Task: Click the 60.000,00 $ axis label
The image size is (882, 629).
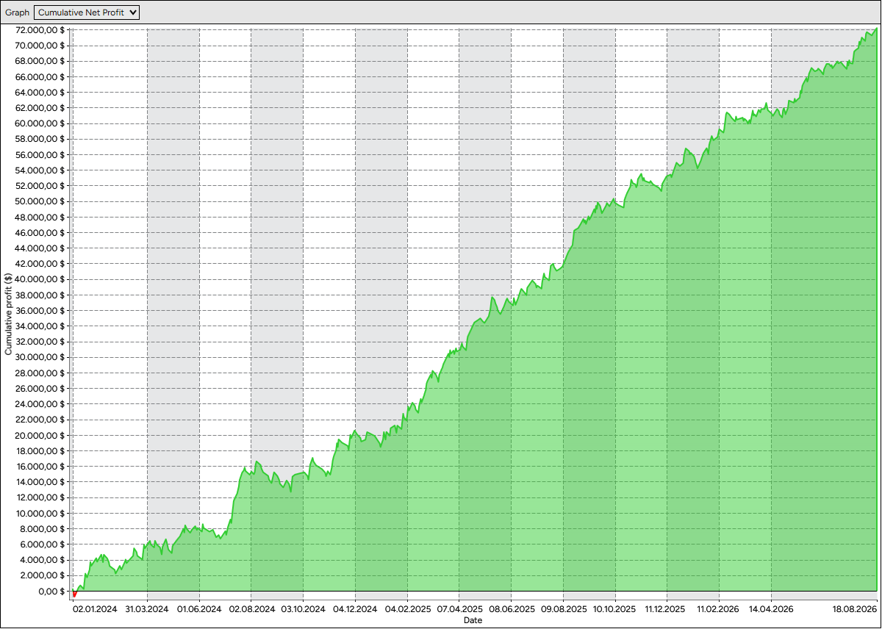Action: coord(40,123)
